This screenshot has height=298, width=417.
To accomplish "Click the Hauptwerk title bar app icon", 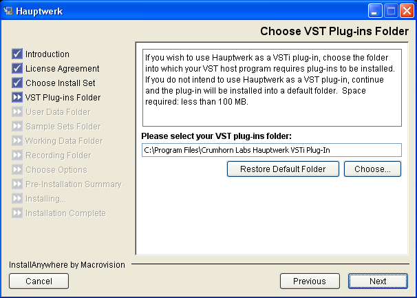I will 8,11.
